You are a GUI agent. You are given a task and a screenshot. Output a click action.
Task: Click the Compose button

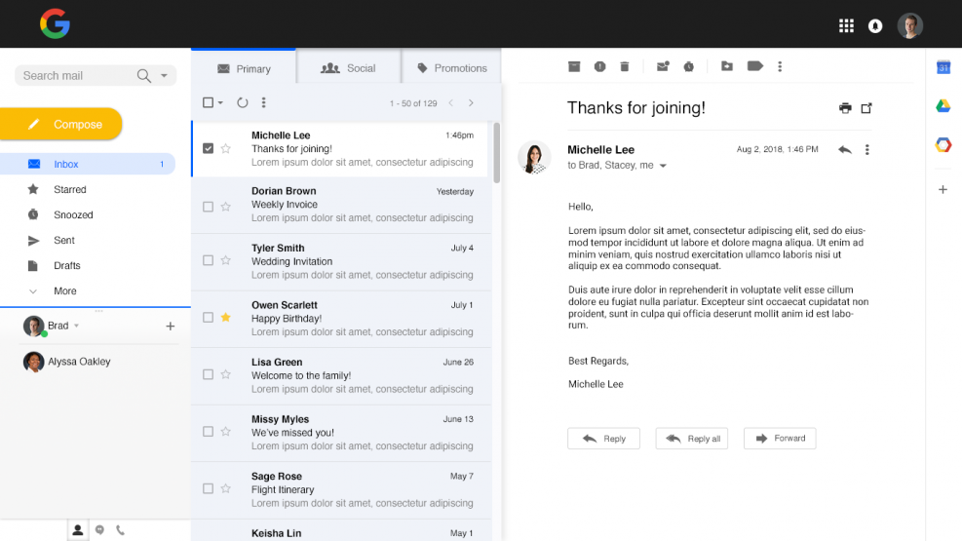61,125
